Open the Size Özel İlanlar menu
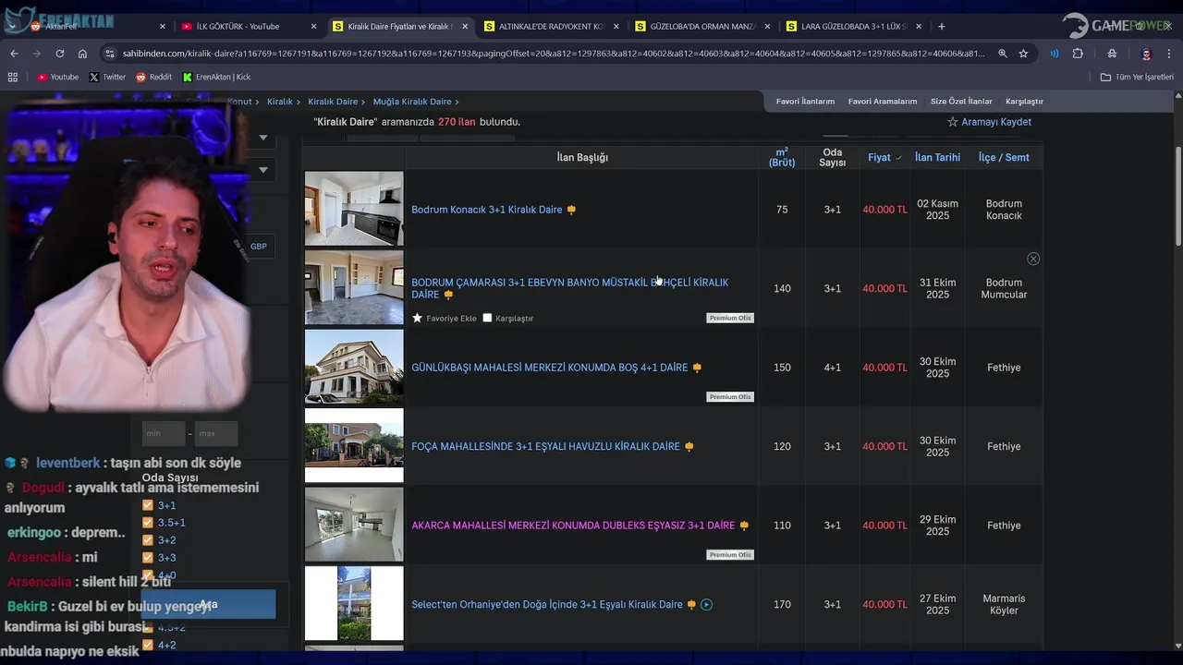The image size is (1183, 665). pos(961,102)
